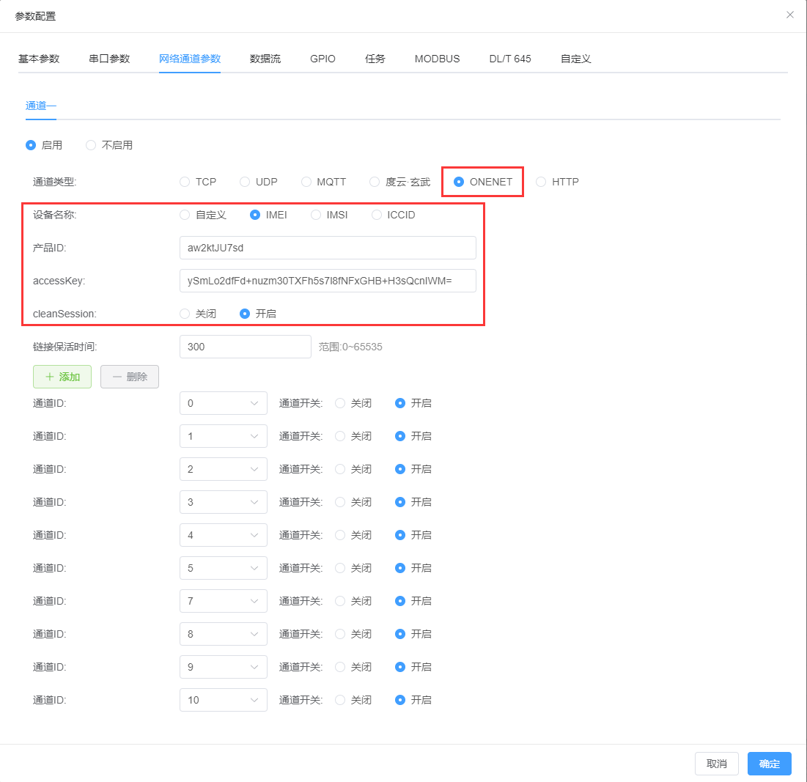Switch to the DL/T 645 tab
This screenshot has height=782, width=807.
pos(509,59)
